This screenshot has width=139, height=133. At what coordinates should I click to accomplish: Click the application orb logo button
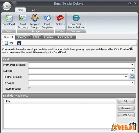(x=7, y=6)
